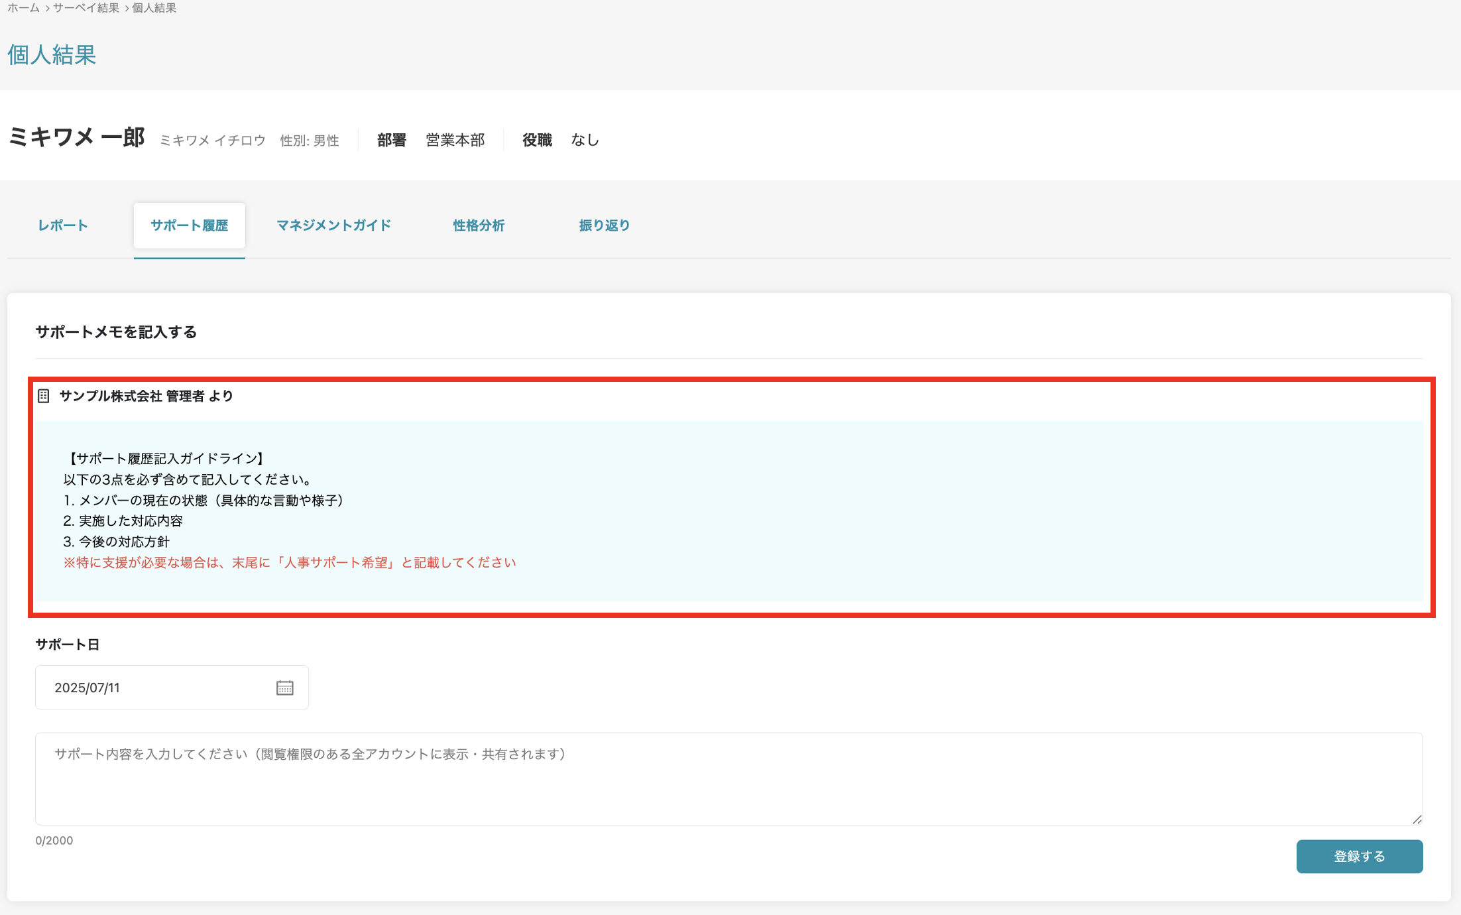Viewport: 1461px width, 915px height.
Task: Click into the サポート内容 text area
Action: [x=728, y=779]
